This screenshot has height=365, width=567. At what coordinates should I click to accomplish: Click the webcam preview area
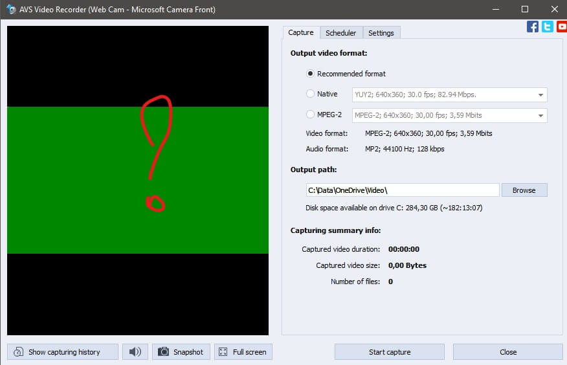pyautogui.click(x=137, y=180)
